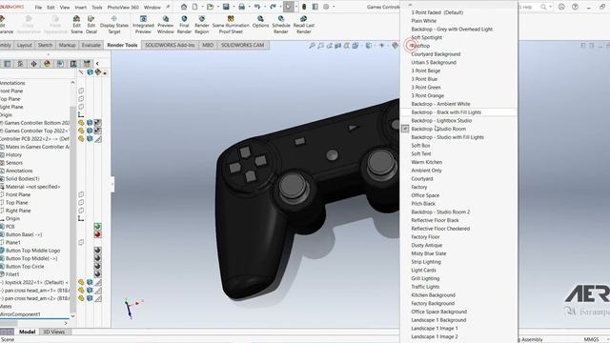The width and height of the screenshot is (610, 343).
Task: Click the Home icon in quick access toolbar
Action: [184, 7]
